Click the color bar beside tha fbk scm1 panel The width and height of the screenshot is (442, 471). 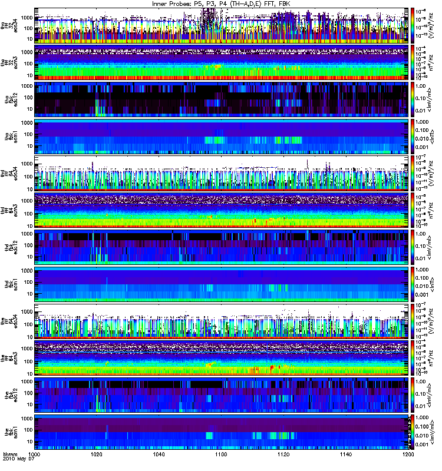point(413,137)
